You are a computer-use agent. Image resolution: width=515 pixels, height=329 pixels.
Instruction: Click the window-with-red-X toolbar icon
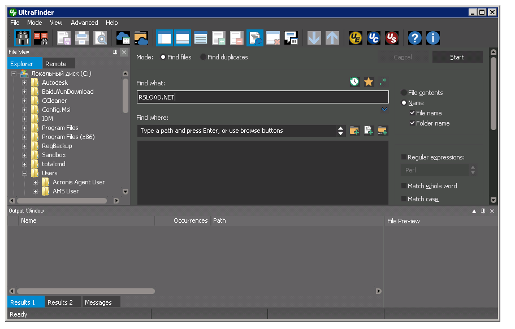pos(273,38)
